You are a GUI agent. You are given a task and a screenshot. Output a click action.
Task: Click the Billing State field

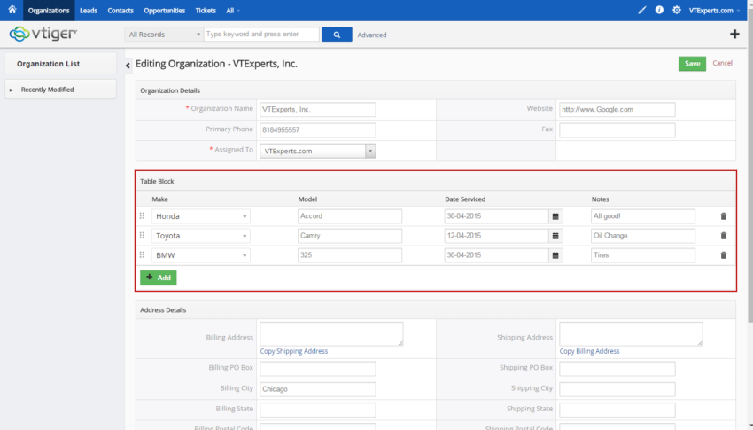pyautogui.click(x=317, y=410)
